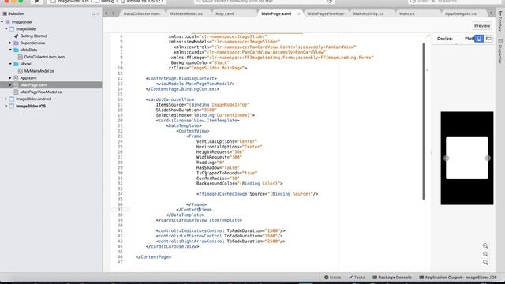Screen dimensions: 505x284
Task: Choose the iPhone 5s iOS 12.1 target device
Action: coord(143,2)
